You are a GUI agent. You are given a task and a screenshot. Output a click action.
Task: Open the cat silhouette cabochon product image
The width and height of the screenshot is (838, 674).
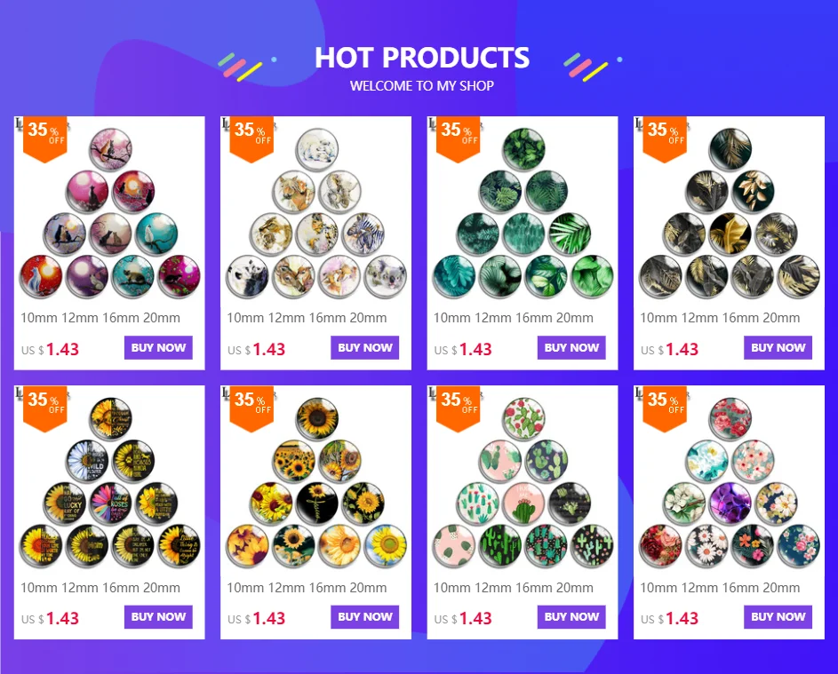[109, 212]
